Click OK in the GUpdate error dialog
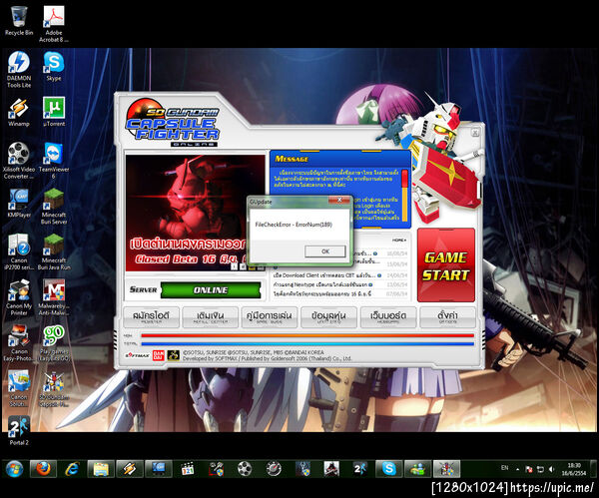The height and width of the screenshot is (498, 599). click(325, 251)
